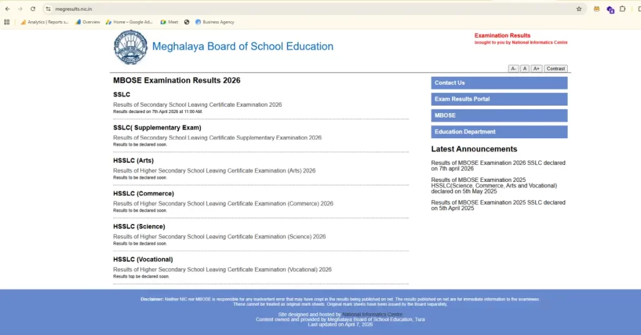Open HSSLC Vocational 2026 results link

coord(222,270)
